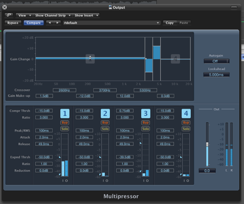The width and height of the screenshot is (244, 204).
Task: Bypass band 1 with Byp button
Action: click(x=65, y=122)
